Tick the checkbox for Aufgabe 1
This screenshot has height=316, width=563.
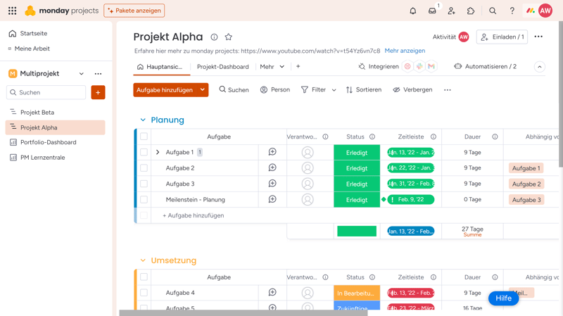pyautogui.click(x=144, y=152)
